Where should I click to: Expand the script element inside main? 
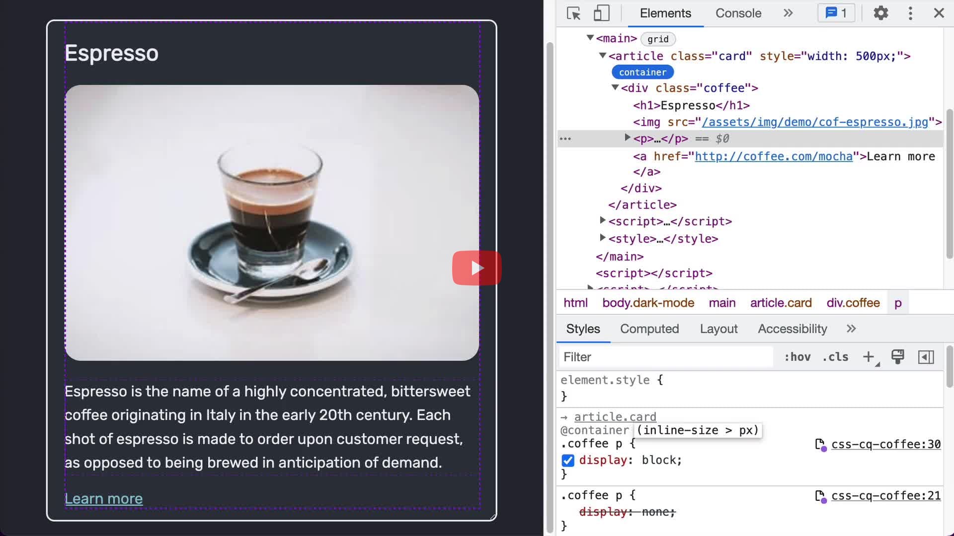point(602,220)
